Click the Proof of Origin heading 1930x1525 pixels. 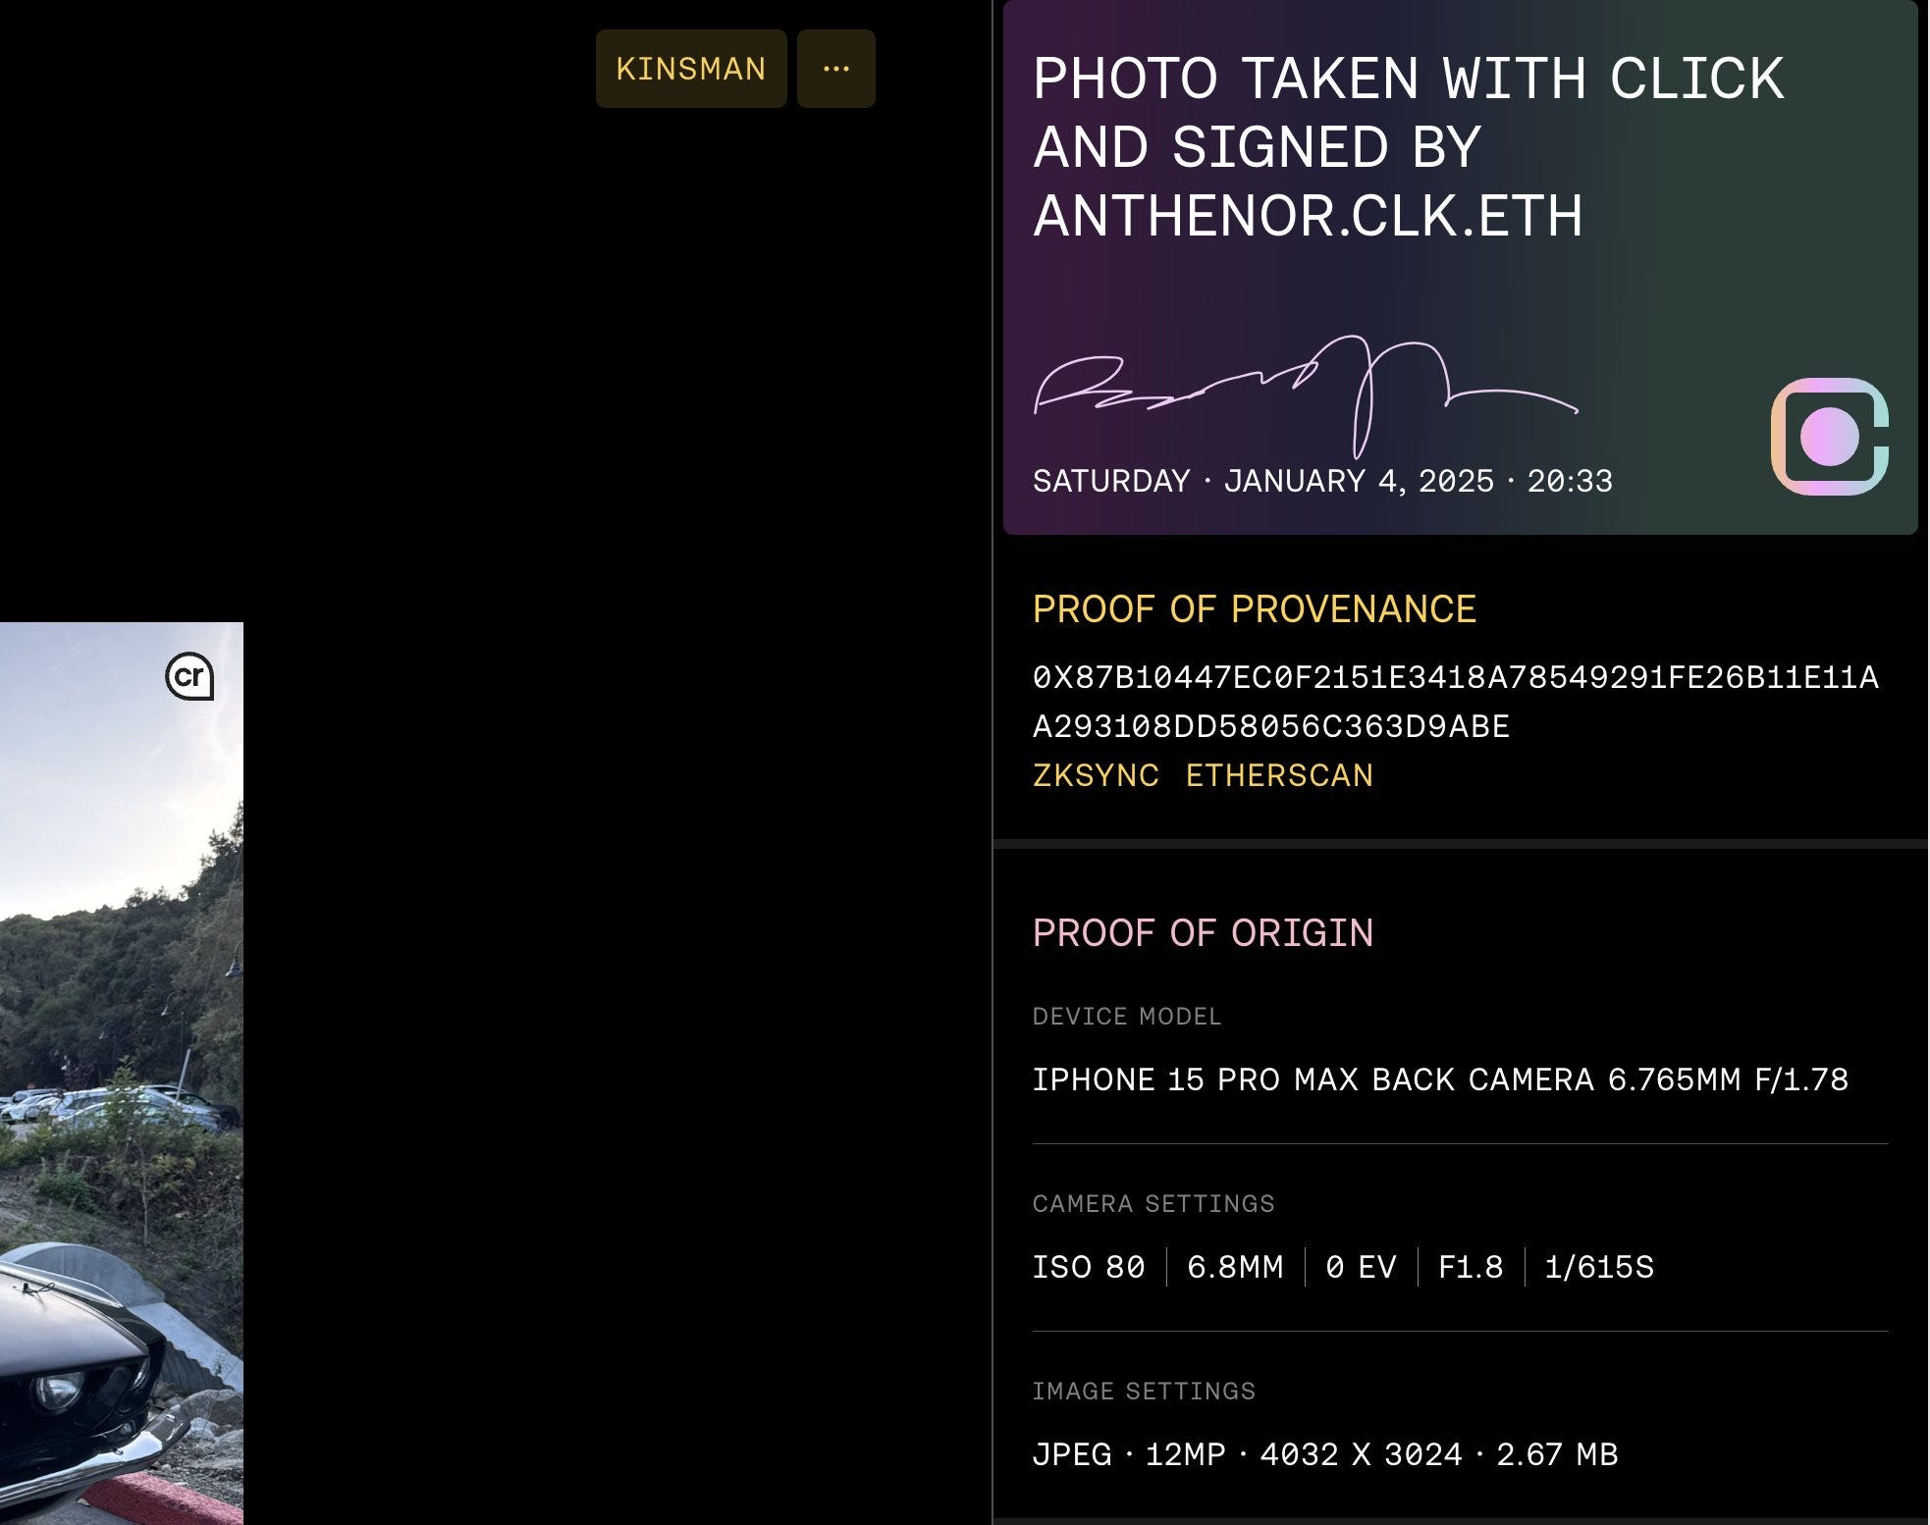[x=1203, y=933]
